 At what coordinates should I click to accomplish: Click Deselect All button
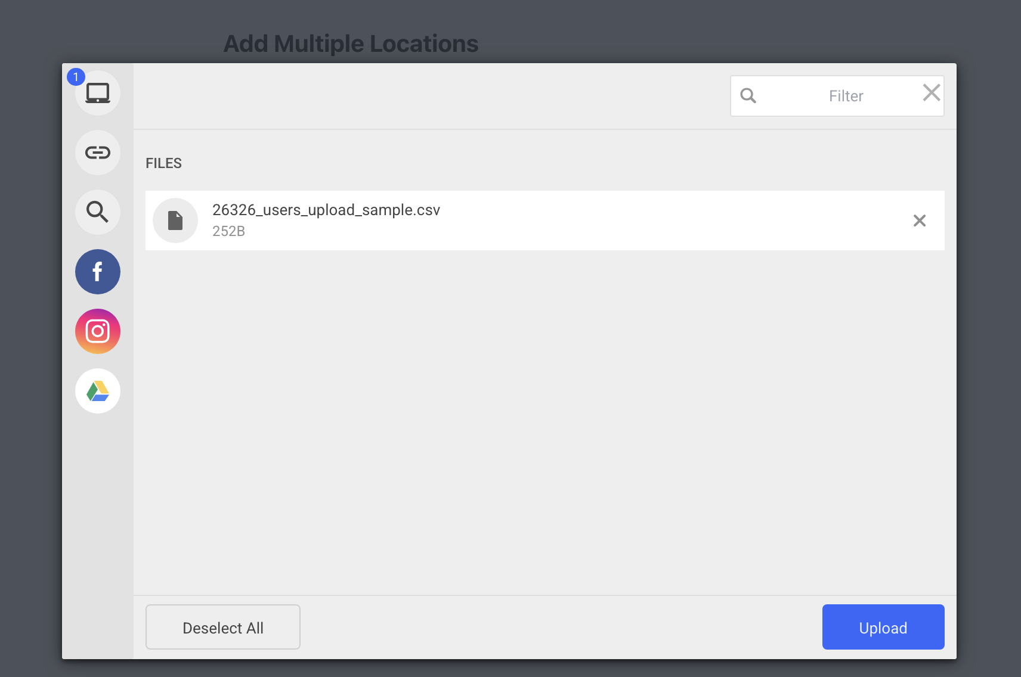(x=223, y=627)
